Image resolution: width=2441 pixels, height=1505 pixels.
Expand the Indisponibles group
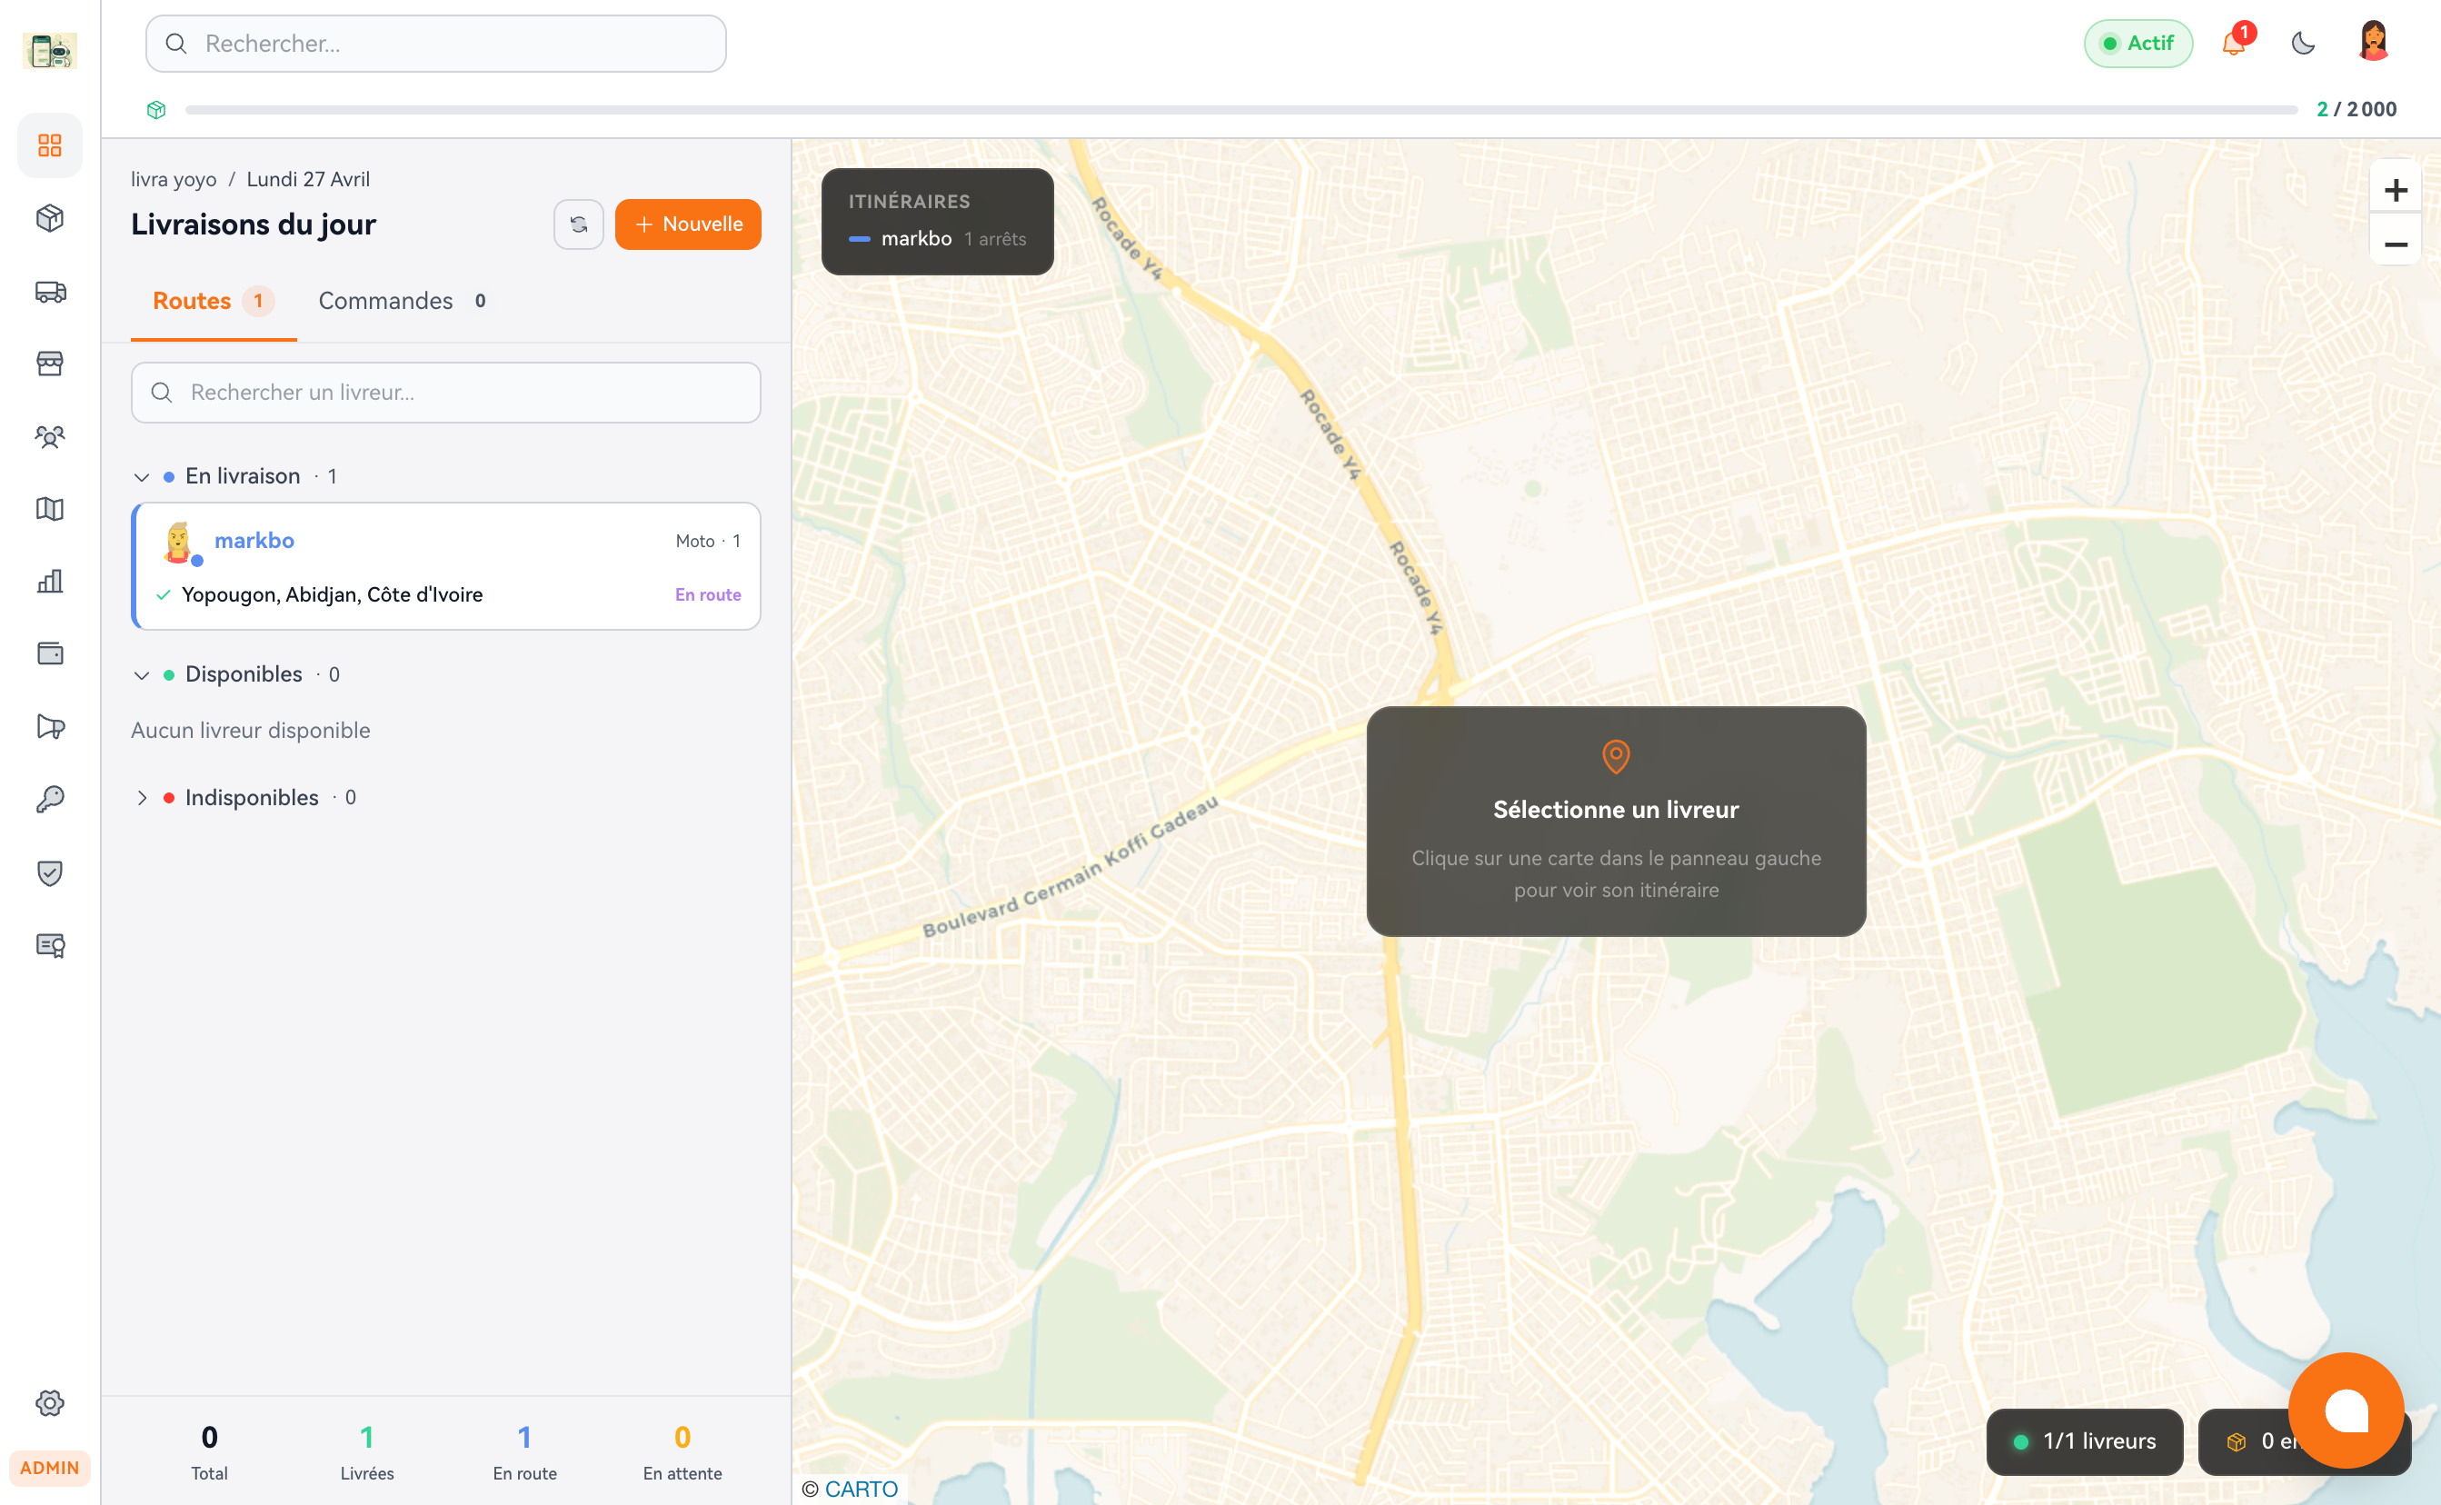pyautogui.click(x=141, y=797)
